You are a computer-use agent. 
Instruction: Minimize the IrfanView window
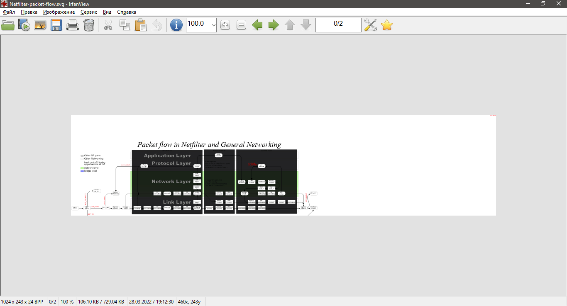click(528, 4)
